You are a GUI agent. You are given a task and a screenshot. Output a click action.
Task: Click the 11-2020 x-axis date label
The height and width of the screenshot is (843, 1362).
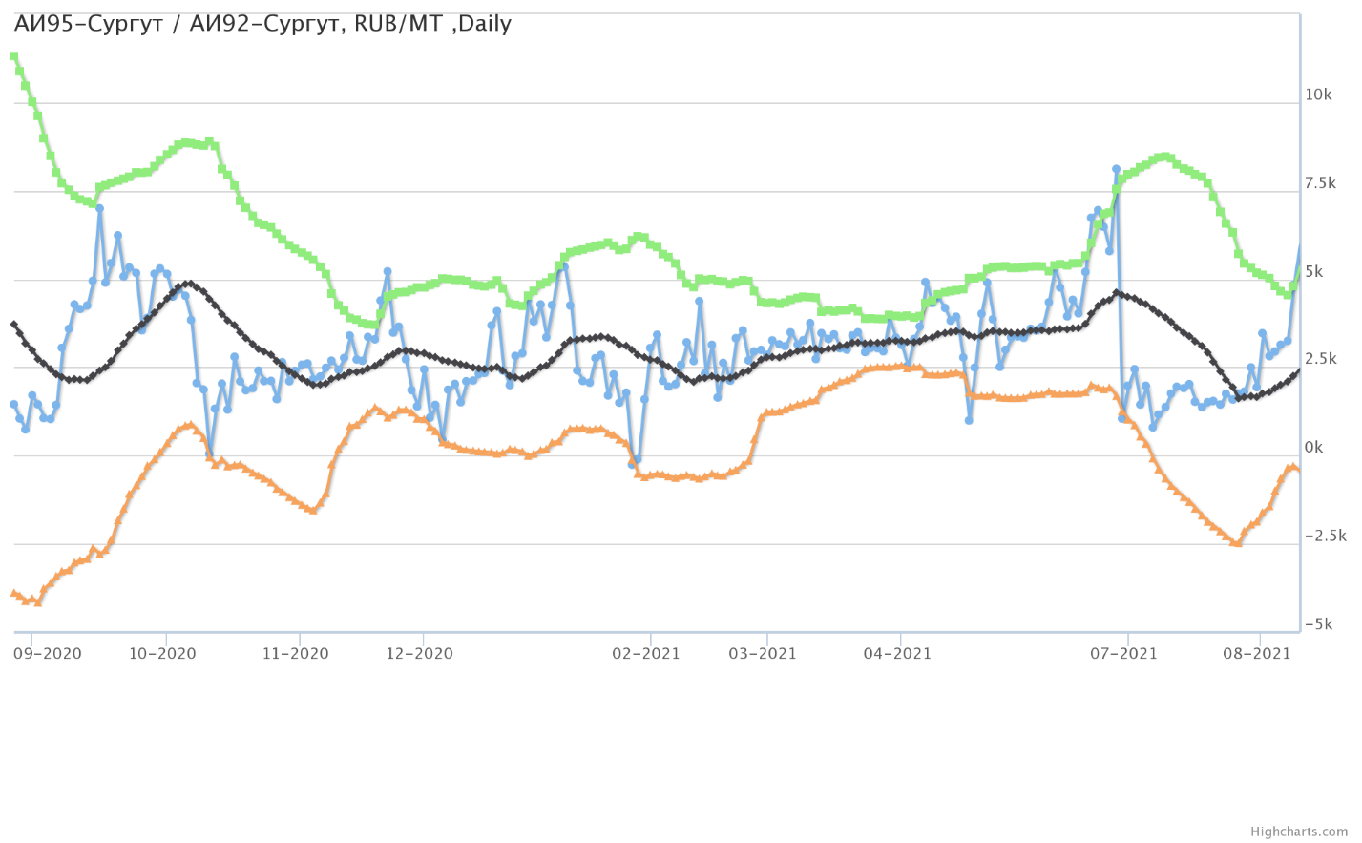[295, 654]
